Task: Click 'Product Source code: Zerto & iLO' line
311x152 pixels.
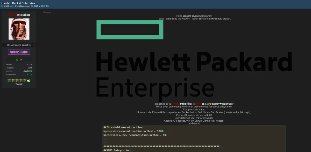Action: [194, 115]
